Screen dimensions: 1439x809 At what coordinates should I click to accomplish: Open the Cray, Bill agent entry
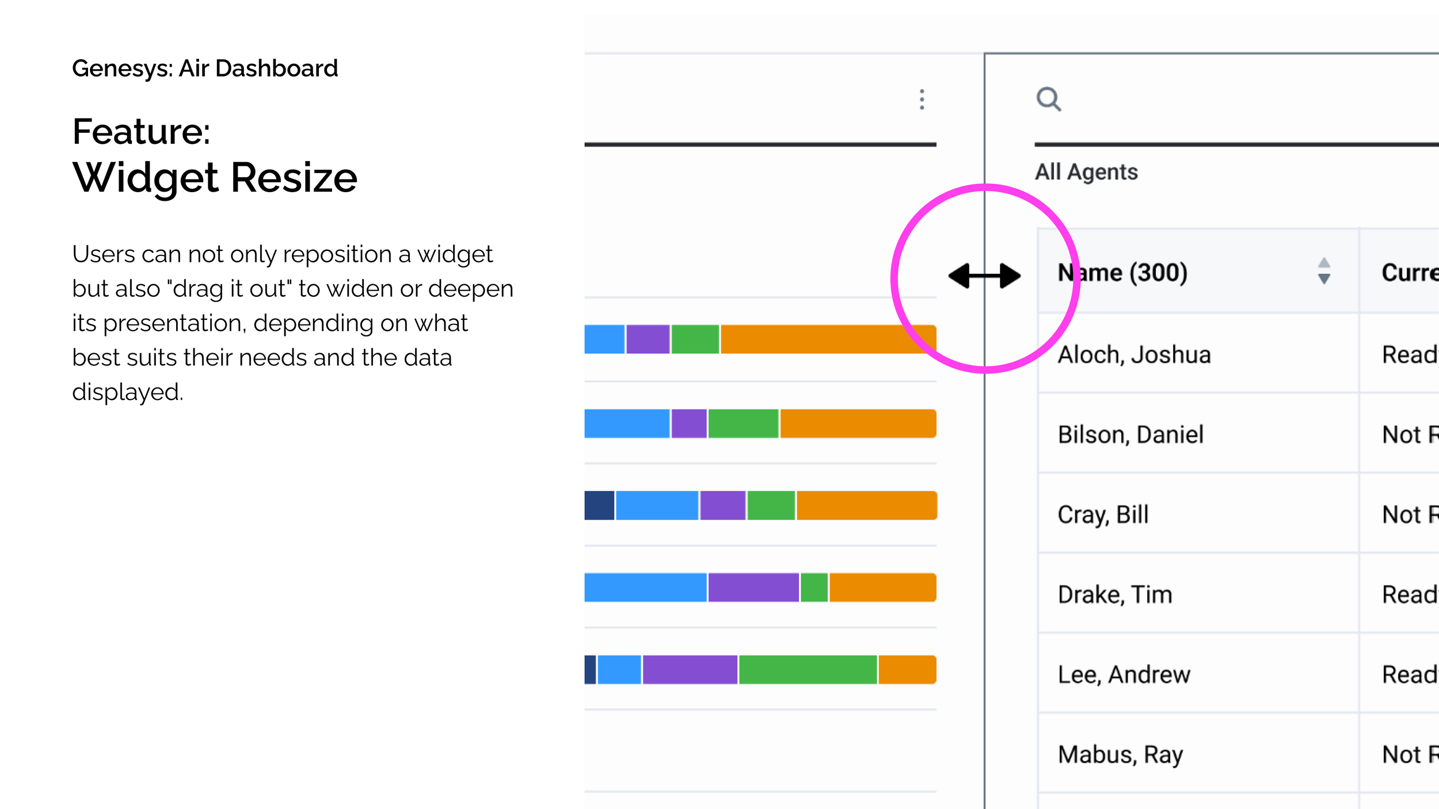click(x=1103, y=514)
